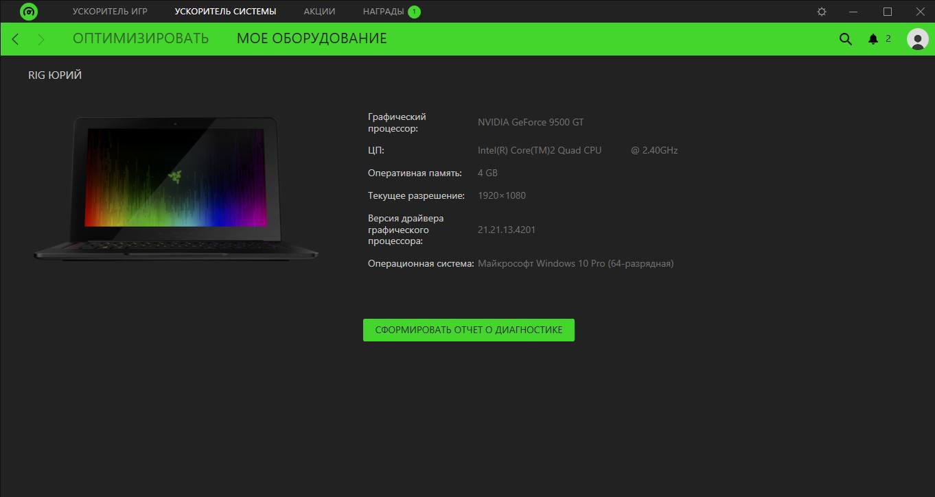This screenshot has height=497, width=935.
Task: Maximize the Razer Cortex window
Action: (x=888, y=12)
